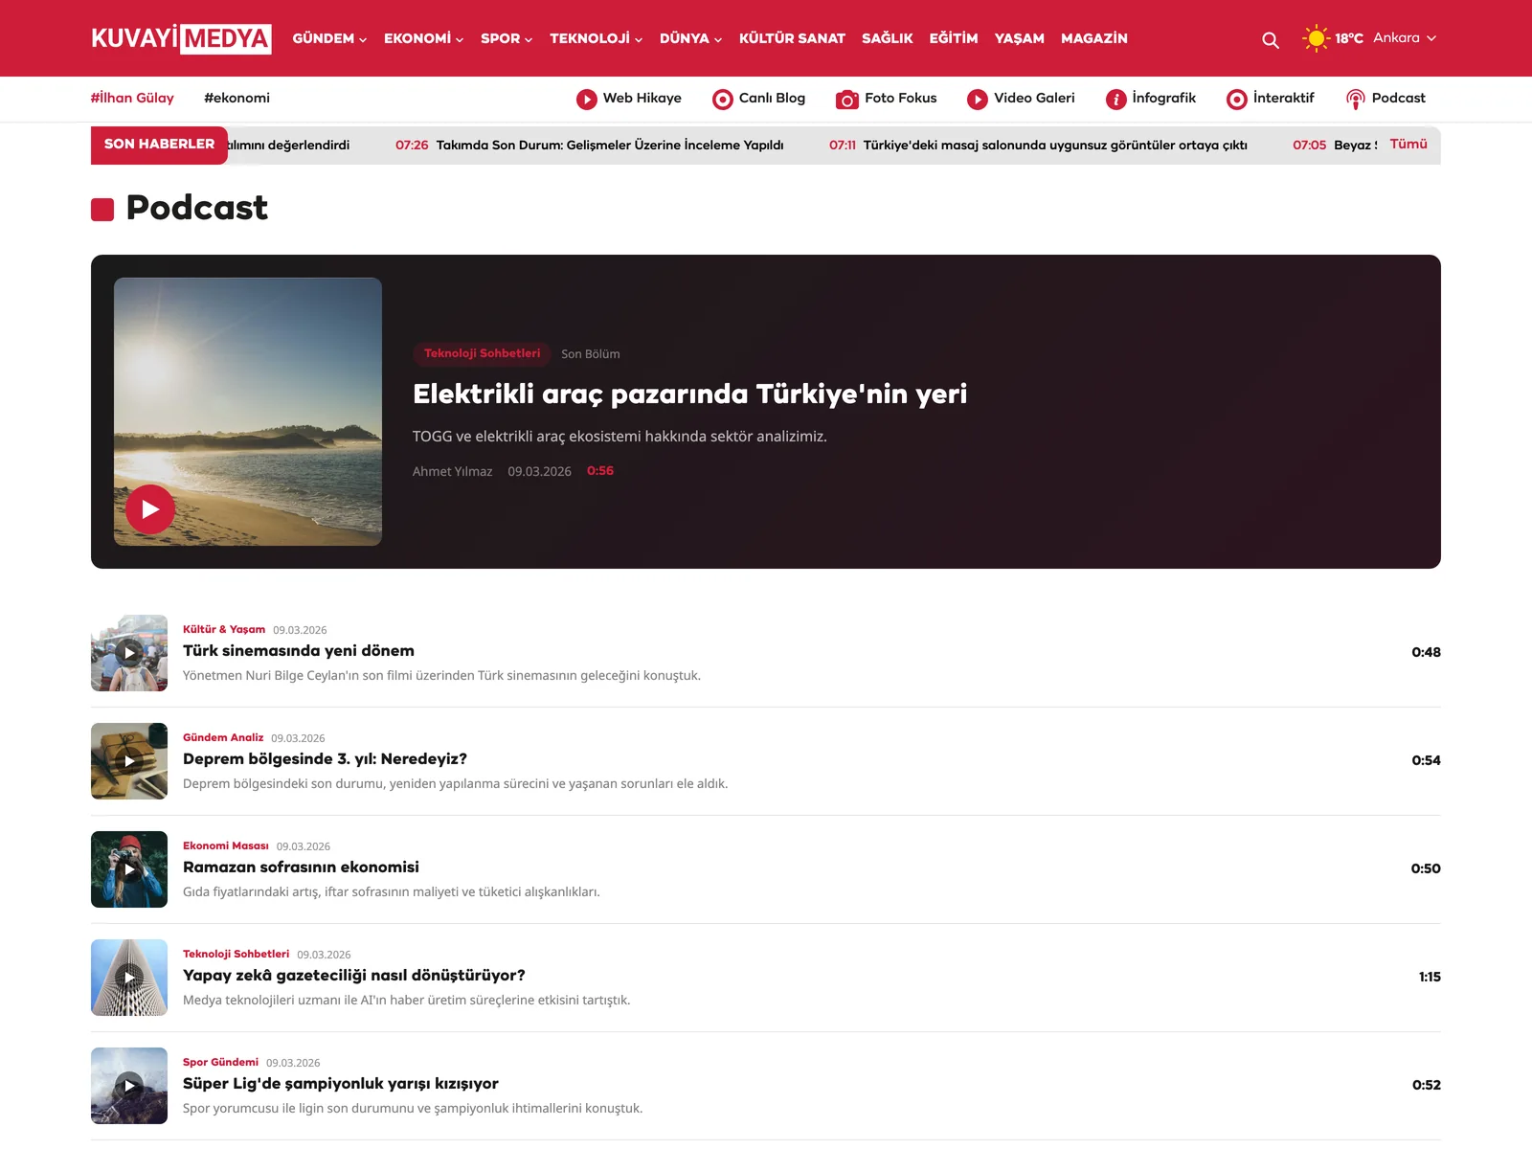Viewport: 1532px width, 1149px height.
Task: Click the Gündem Analiz category label
Action: pyautogui.click(x=223, y=738)
